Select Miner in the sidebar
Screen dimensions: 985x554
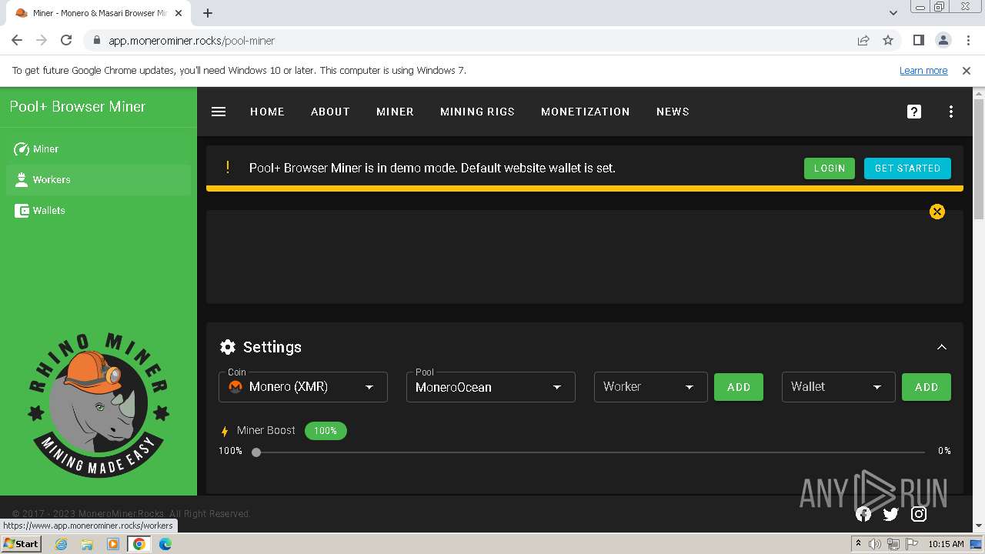(x=98, y=149)
